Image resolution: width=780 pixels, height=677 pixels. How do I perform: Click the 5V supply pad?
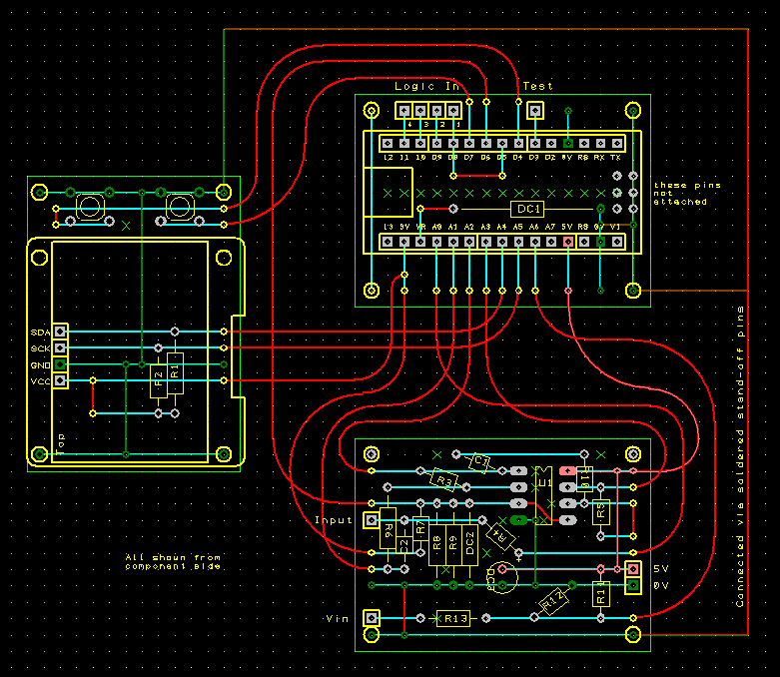tap(633, 568)
